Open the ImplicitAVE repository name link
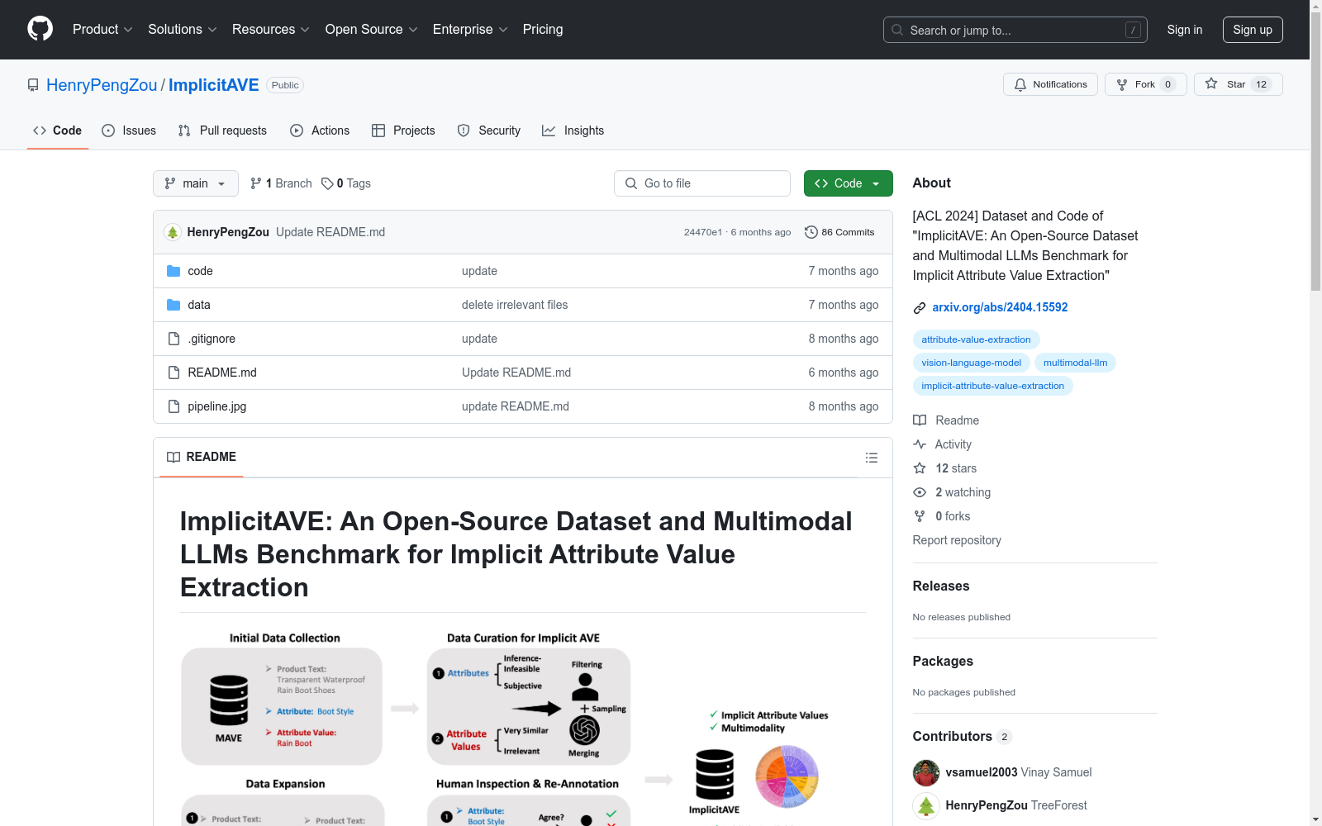The height and width of the screenshot is (826, 1322). [x=214, y=85]
